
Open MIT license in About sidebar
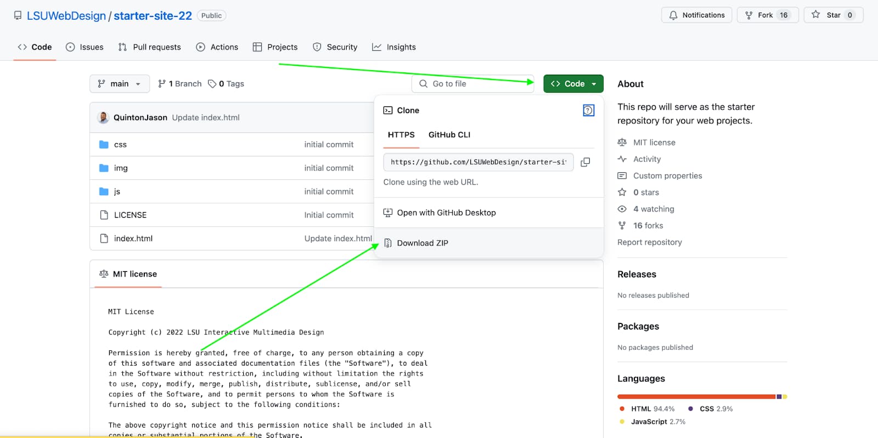[654, 143]
